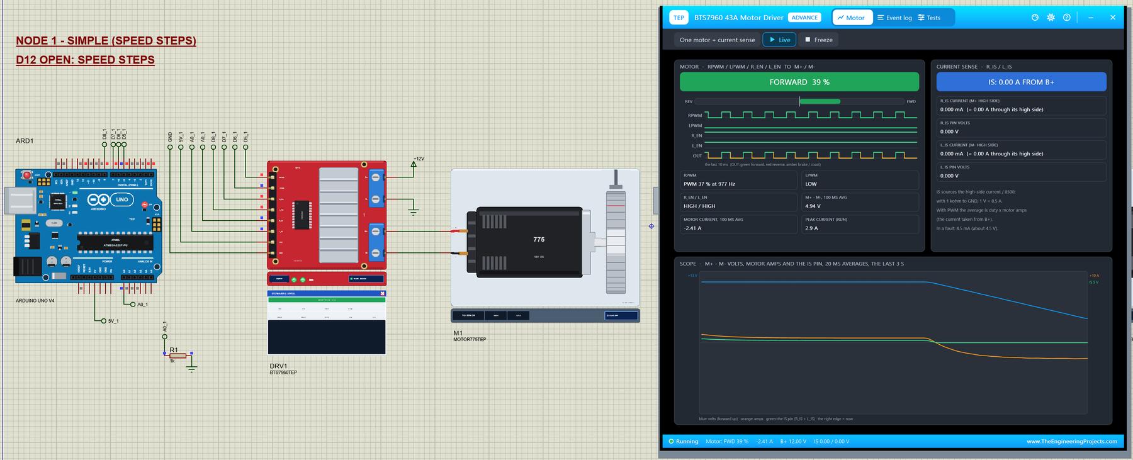The image size is (1133, 460).
Task: Click the blue origin marker on schematic
Action: (x=651, y=226)
